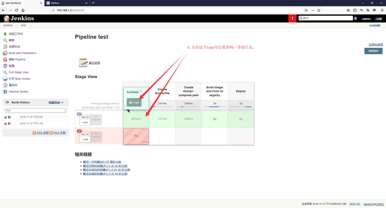The height and width of the screenshot is (208, 386).
Task: Open Build with Parameters from the sidebar
Action: pos(22,53)
